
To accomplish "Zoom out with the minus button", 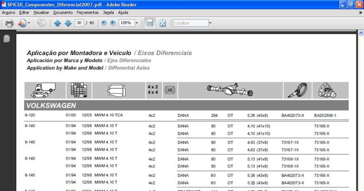I will point(104,23).
